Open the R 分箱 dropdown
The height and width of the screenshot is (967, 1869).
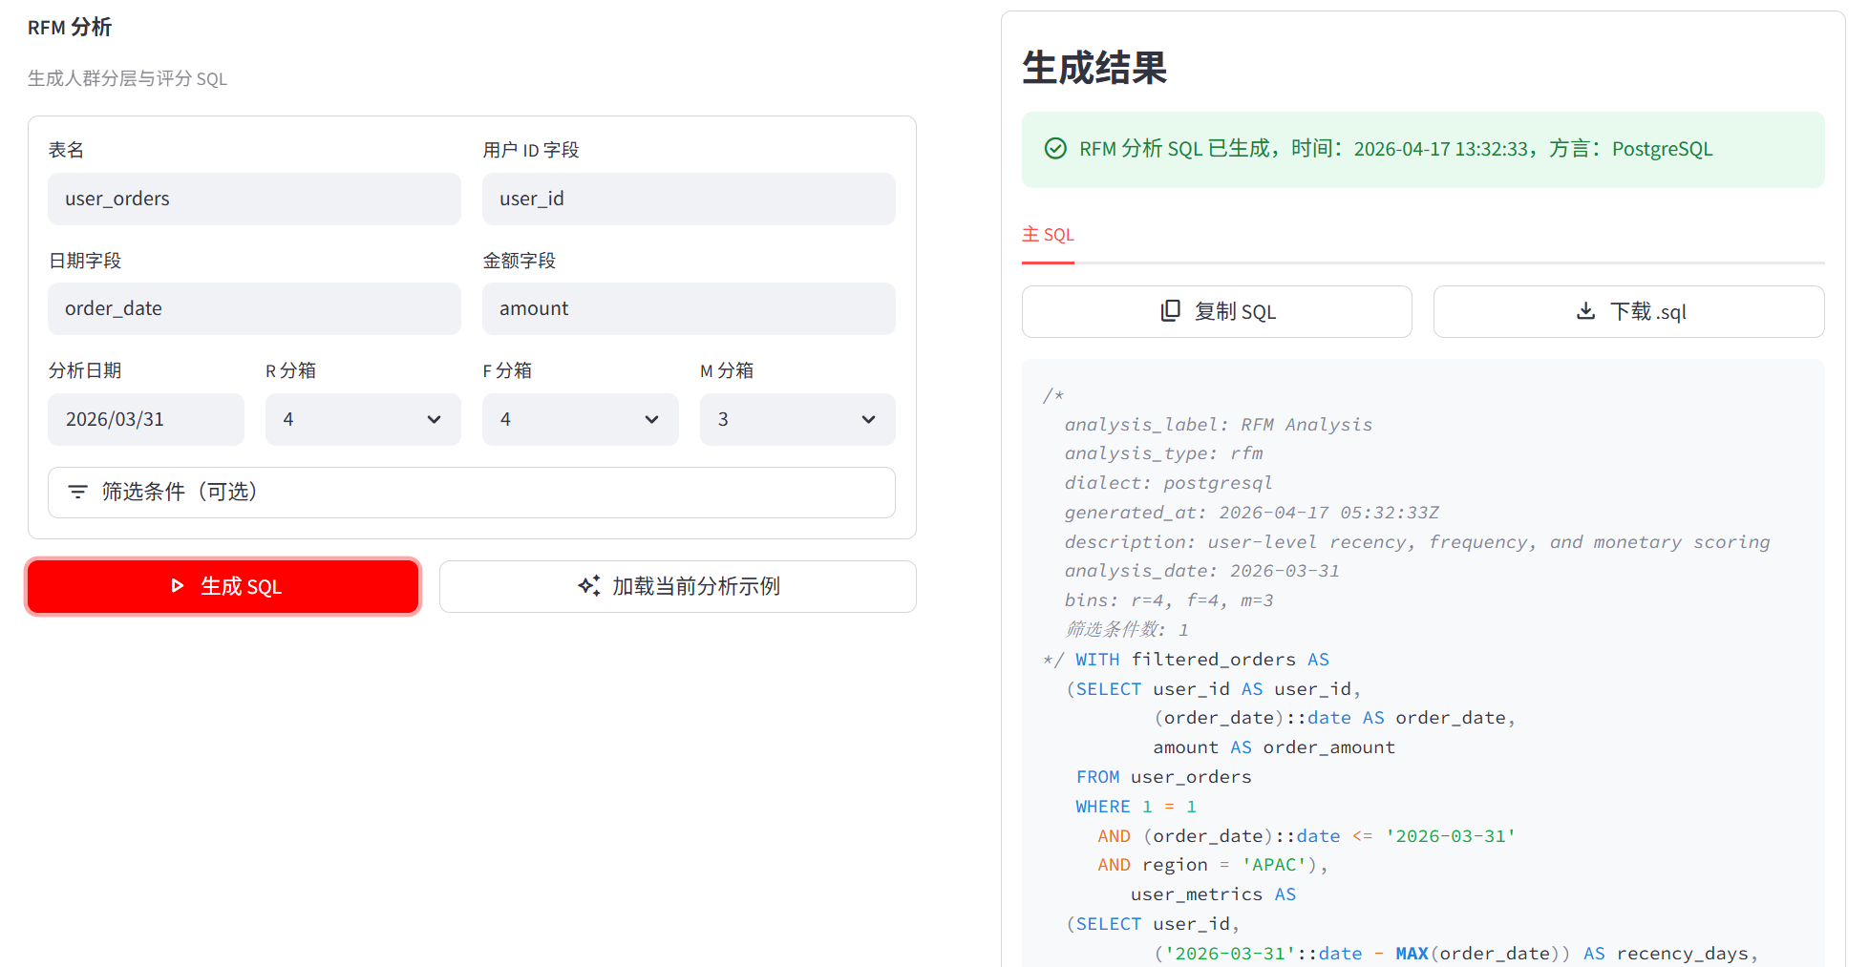tap(363, 419)
